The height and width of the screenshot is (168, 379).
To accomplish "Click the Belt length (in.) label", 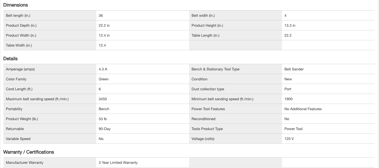I will [18, 15].
